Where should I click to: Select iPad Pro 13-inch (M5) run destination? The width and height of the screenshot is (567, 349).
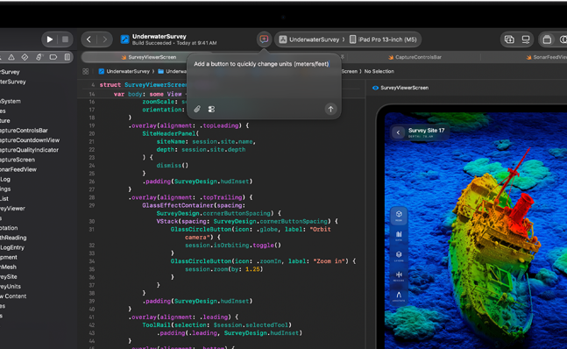click(x=383, y=39)
